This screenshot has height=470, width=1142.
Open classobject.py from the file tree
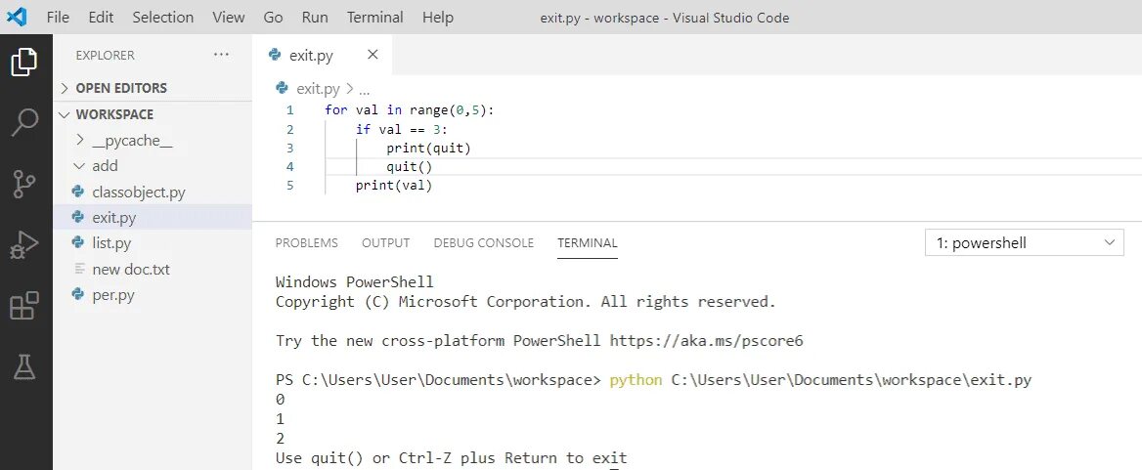[138, 192]
